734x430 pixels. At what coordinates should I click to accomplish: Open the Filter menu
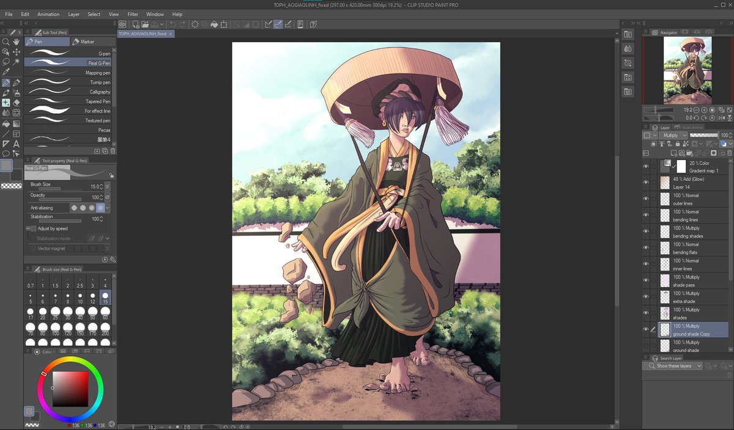click(x=133, y=14)
